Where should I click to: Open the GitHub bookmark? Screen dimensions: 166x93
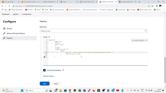(x=157, y=10)
